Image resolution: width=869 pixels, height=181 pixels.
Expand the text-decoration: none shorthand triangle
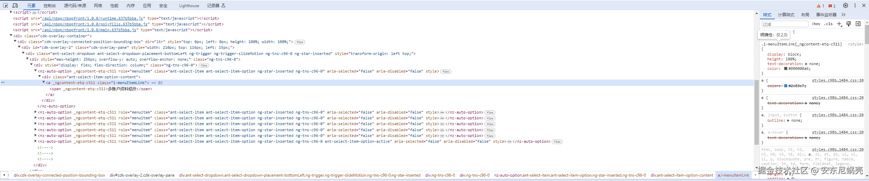pos(806,64)
